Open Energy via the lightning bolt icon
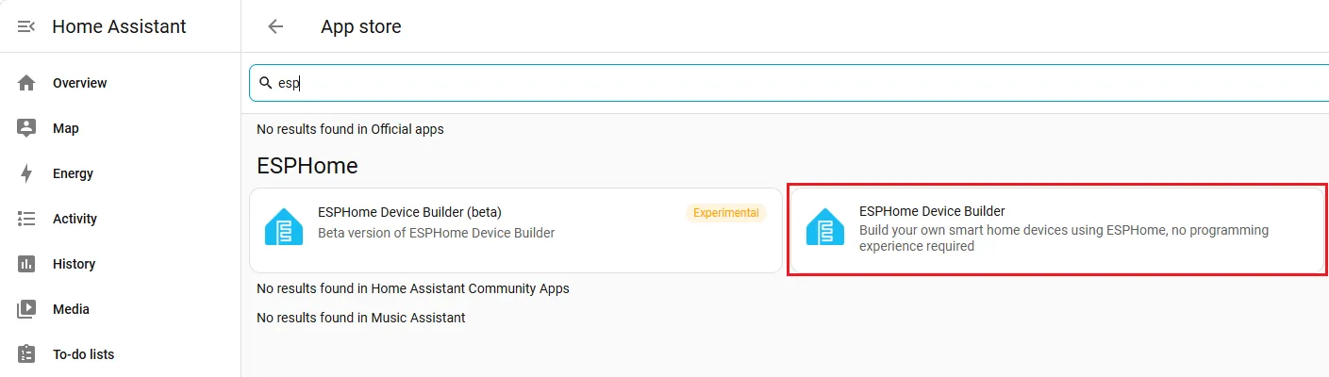The height and width of the screenshot is (377, 1329). pos(26,173)
